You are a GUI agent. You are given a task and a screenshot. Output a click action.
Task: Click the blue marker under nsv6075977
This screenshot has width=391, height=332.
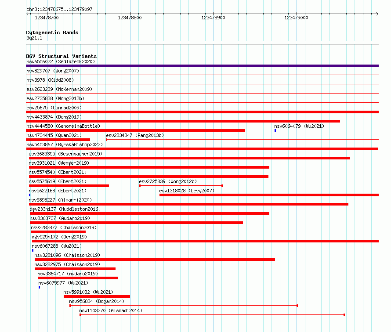pyautogui.click(x=40, y=287)
